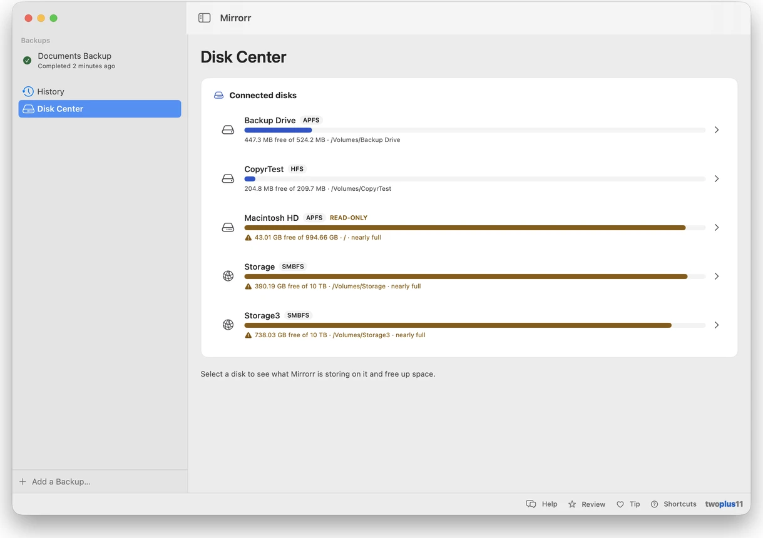
Task: Click the warning triangle under Storage3
Action: 248,335
